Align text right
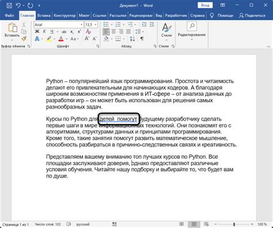This screenshot has width=273, height=228. click(121, 32)
